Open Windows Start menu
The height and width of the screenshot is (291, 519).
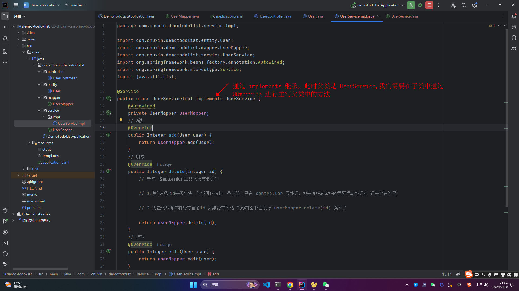click(193, 285)
